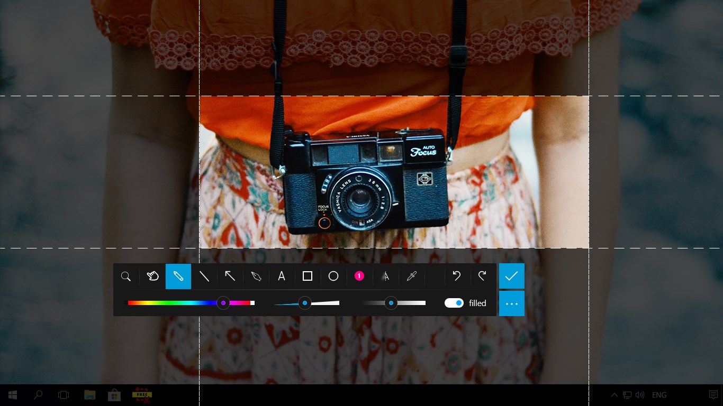Select the eyedropper color picker tool

[411, 276]
